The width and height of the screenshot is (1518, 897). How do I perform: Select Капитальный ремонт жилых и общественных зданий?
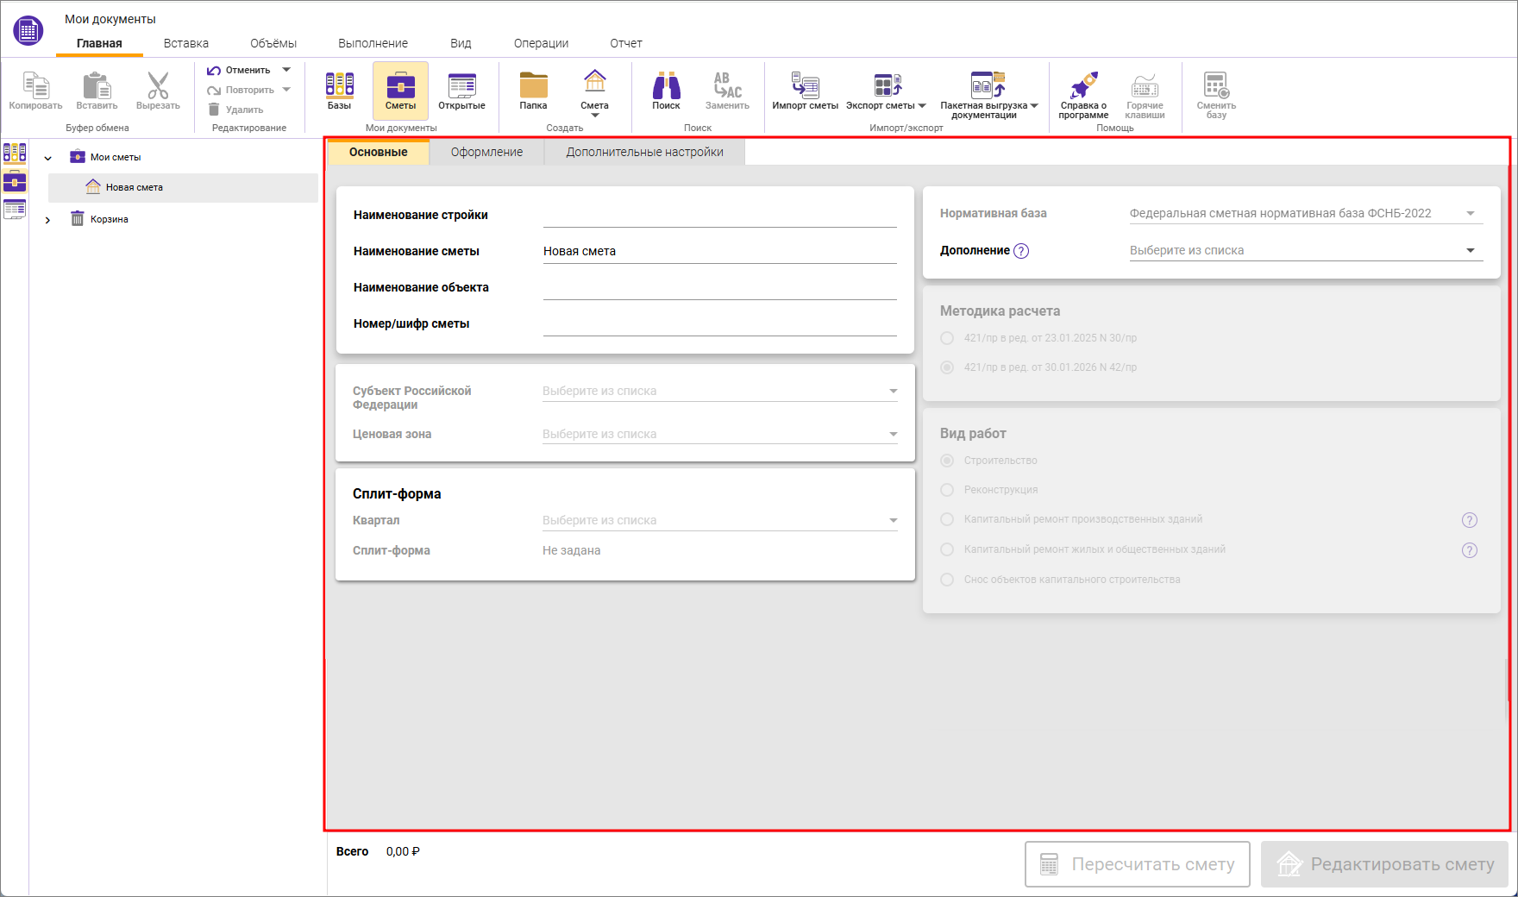947,549
